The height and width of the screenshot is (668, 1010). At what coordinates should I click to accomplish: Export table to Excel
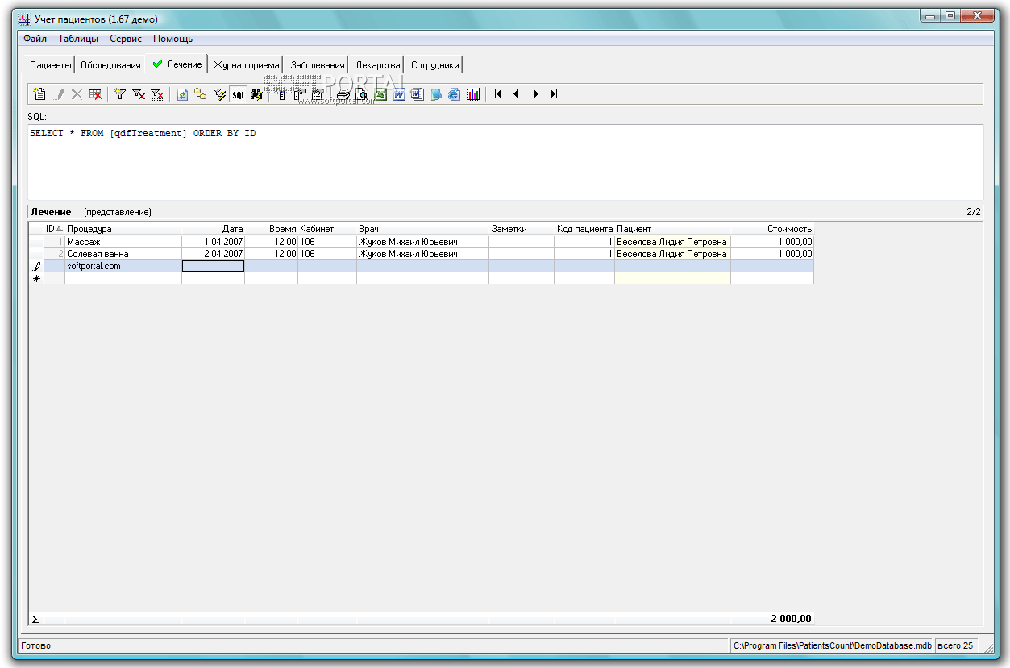380,94
